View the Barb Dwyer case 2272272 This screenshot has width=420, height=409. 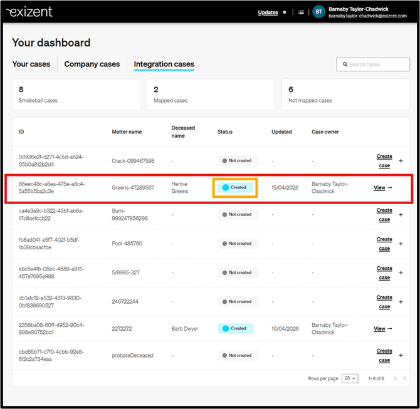coord(382,328)
